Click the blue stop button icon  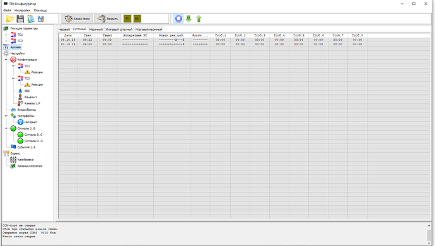178,19
